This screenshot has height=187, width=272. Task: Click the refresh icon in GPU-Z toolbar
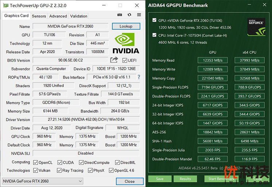129,15
